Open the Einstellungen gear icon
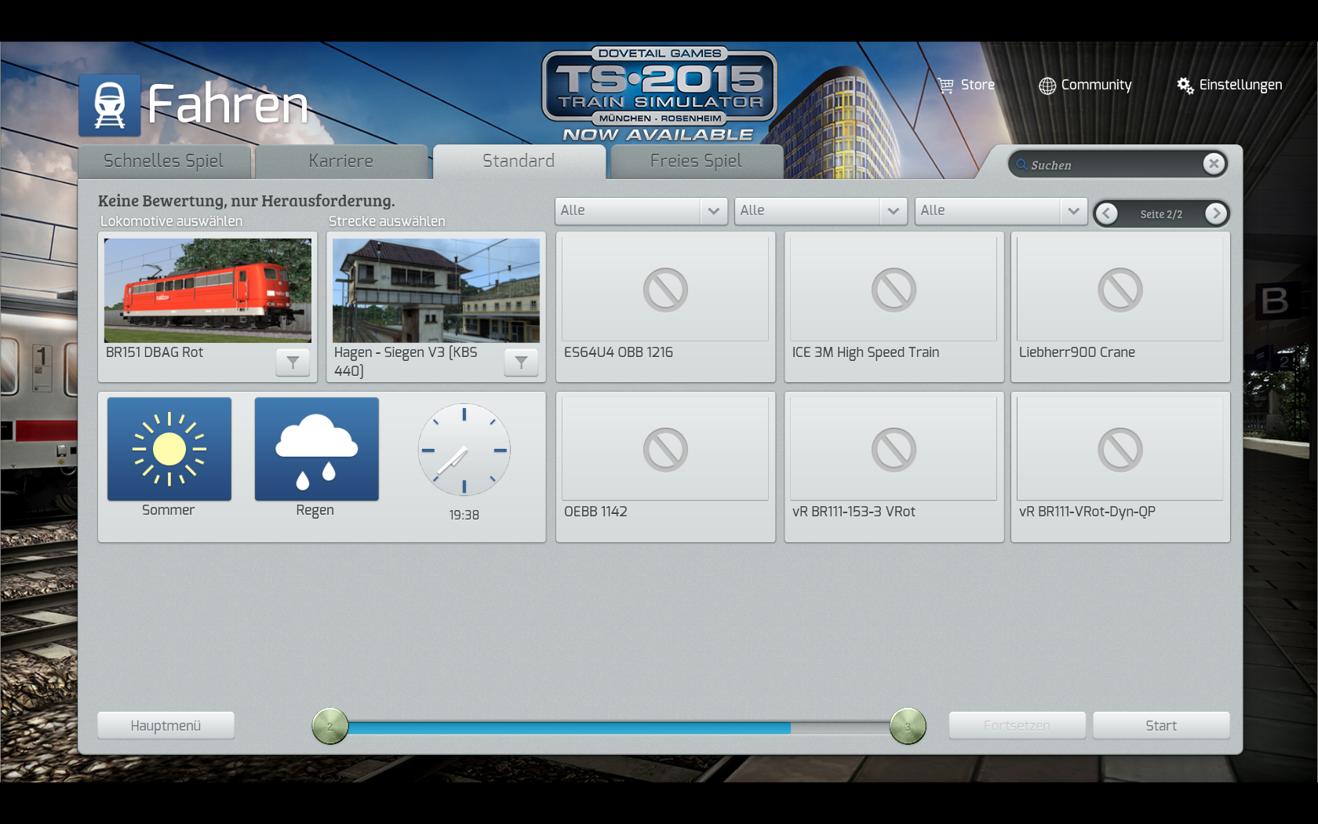The image size is (1318, 824). click(1185, 85)
